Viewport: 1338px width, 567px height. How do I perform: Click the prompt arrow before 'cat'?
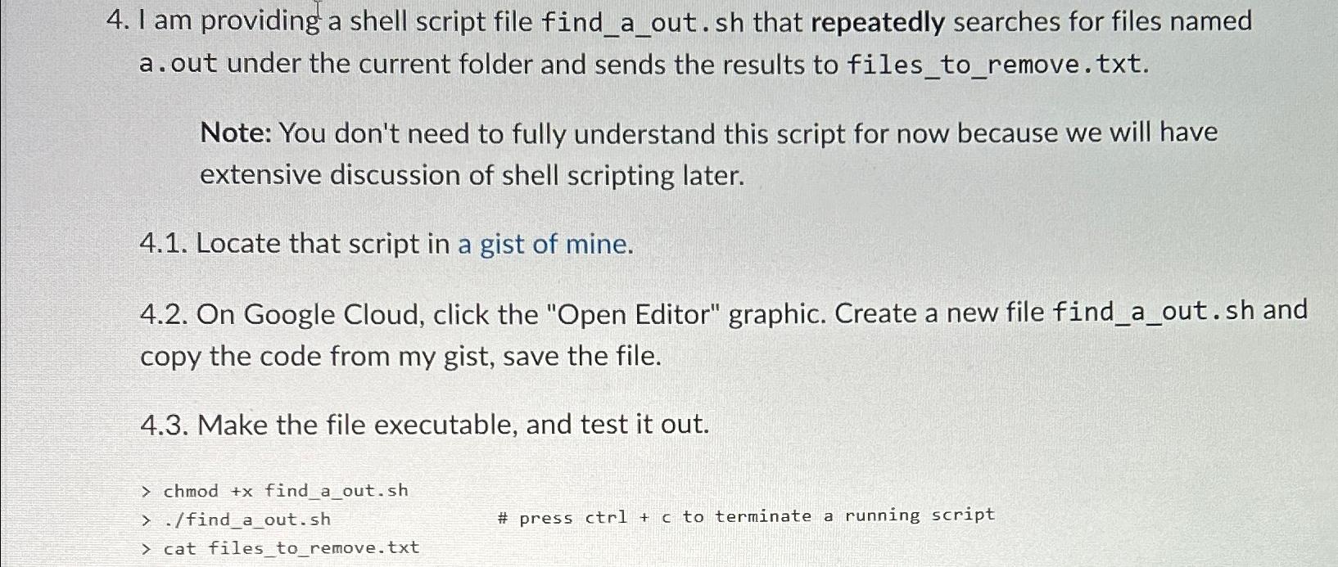146,548
